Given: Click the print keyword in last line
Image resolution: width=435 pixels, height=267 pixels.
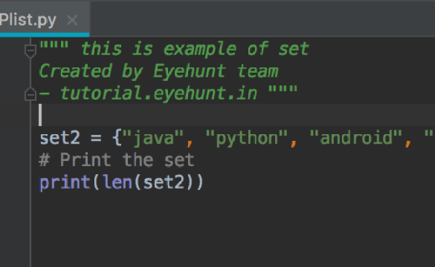Looking at the screenshot, I should (65, 183).
